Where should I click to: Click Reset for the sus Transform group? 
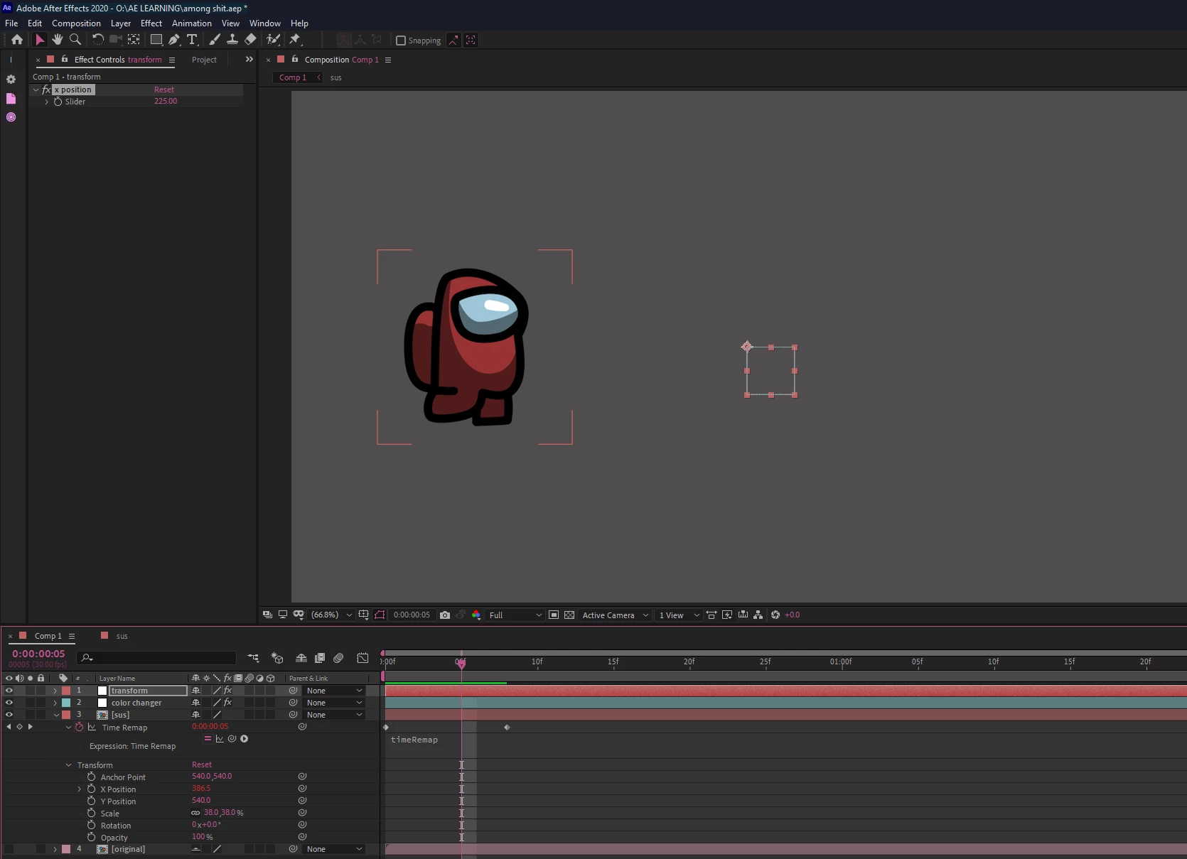click(x=202, y=765)
